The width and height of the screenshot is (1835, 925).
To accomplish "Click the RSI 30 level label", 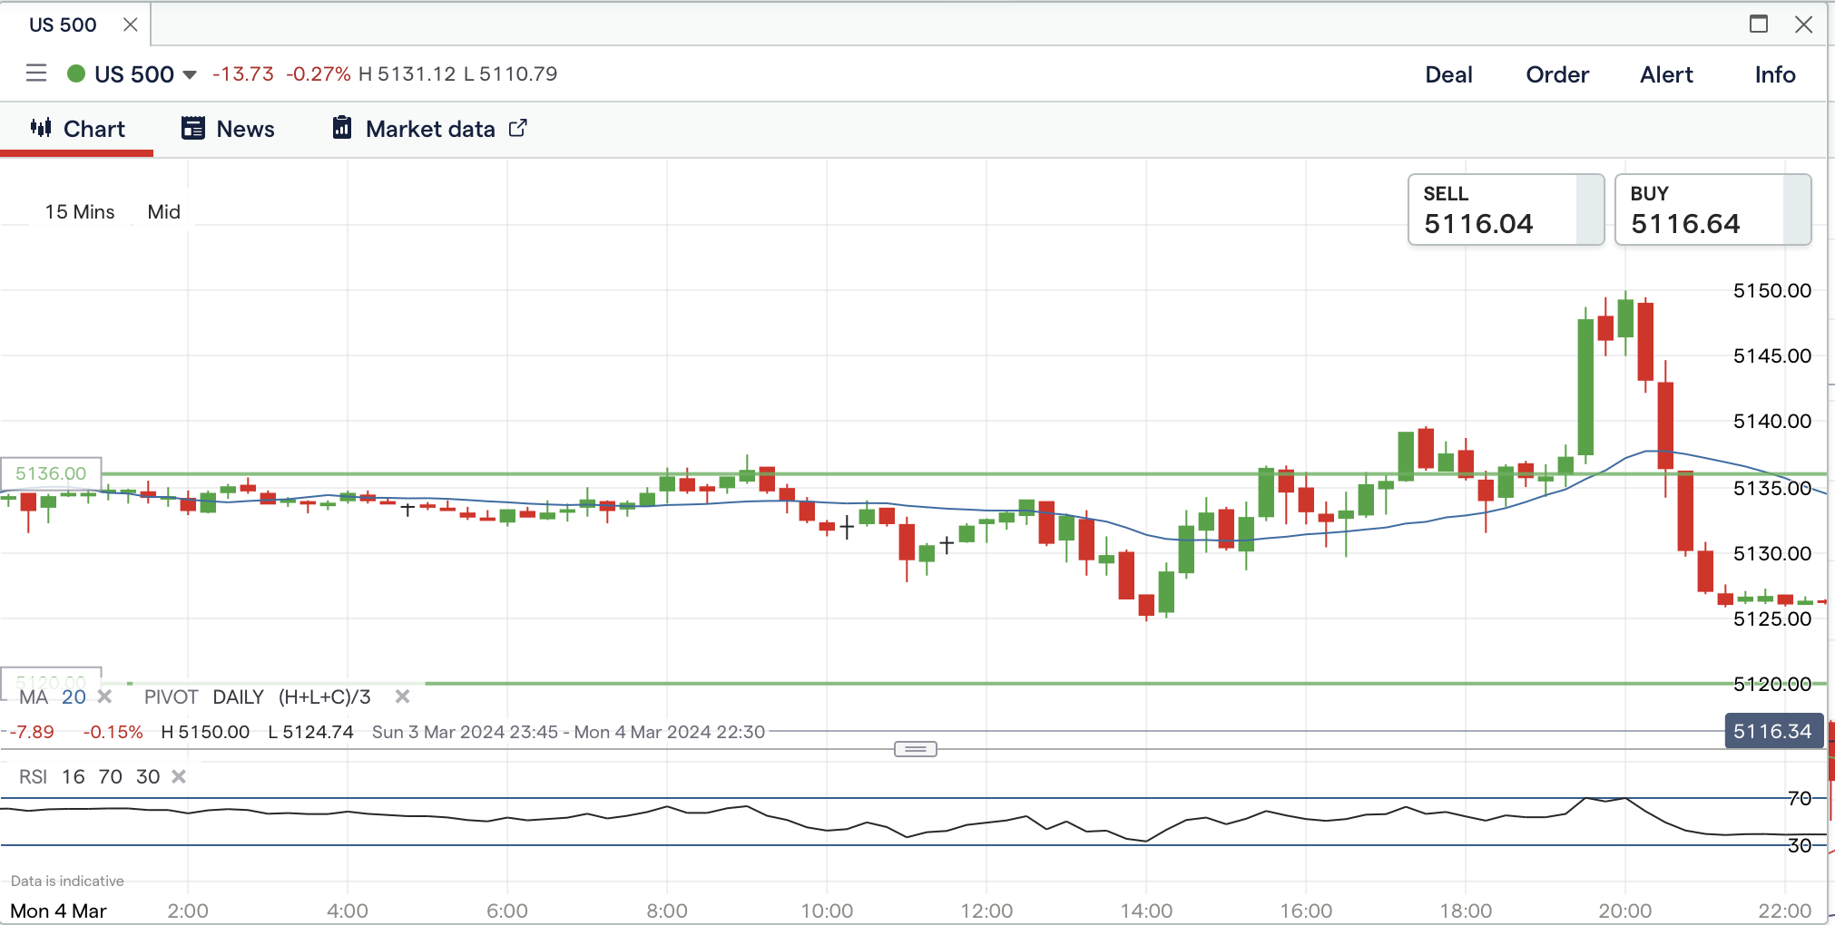I will (1800, 845).
